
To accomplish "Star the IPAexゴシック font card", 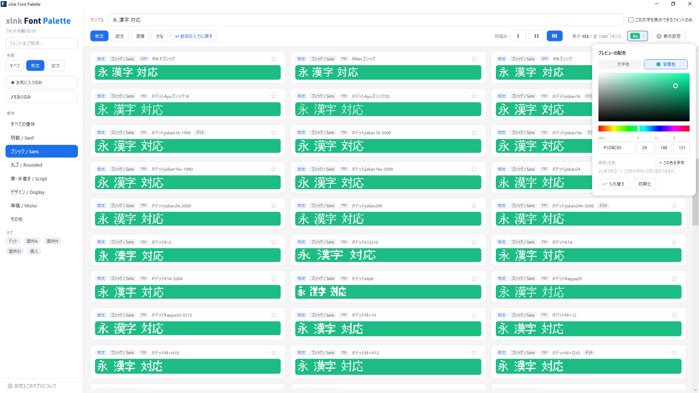I will point(474,59).
